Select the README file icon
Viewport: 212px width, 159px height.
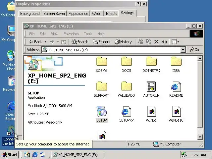pyautogui.click(x=176, y=86)
